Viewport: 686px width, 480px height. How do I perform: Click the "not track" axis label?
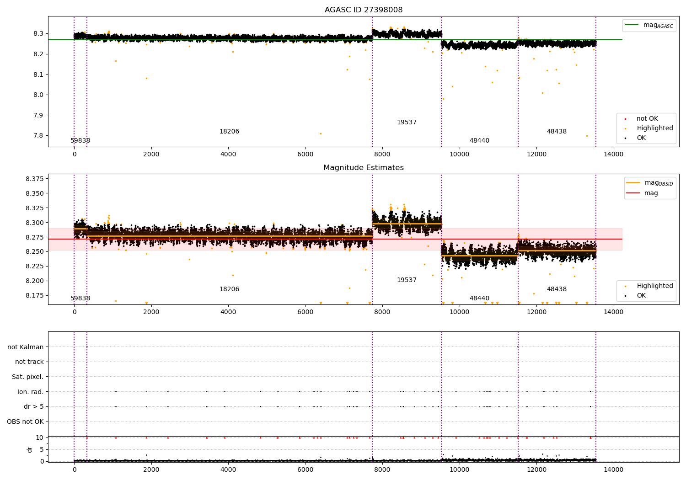[29, 362]
